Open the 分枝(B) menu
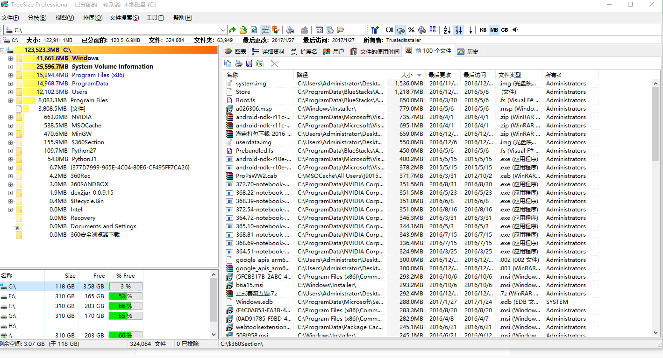The image size is (663, 358). coord(37,18)
